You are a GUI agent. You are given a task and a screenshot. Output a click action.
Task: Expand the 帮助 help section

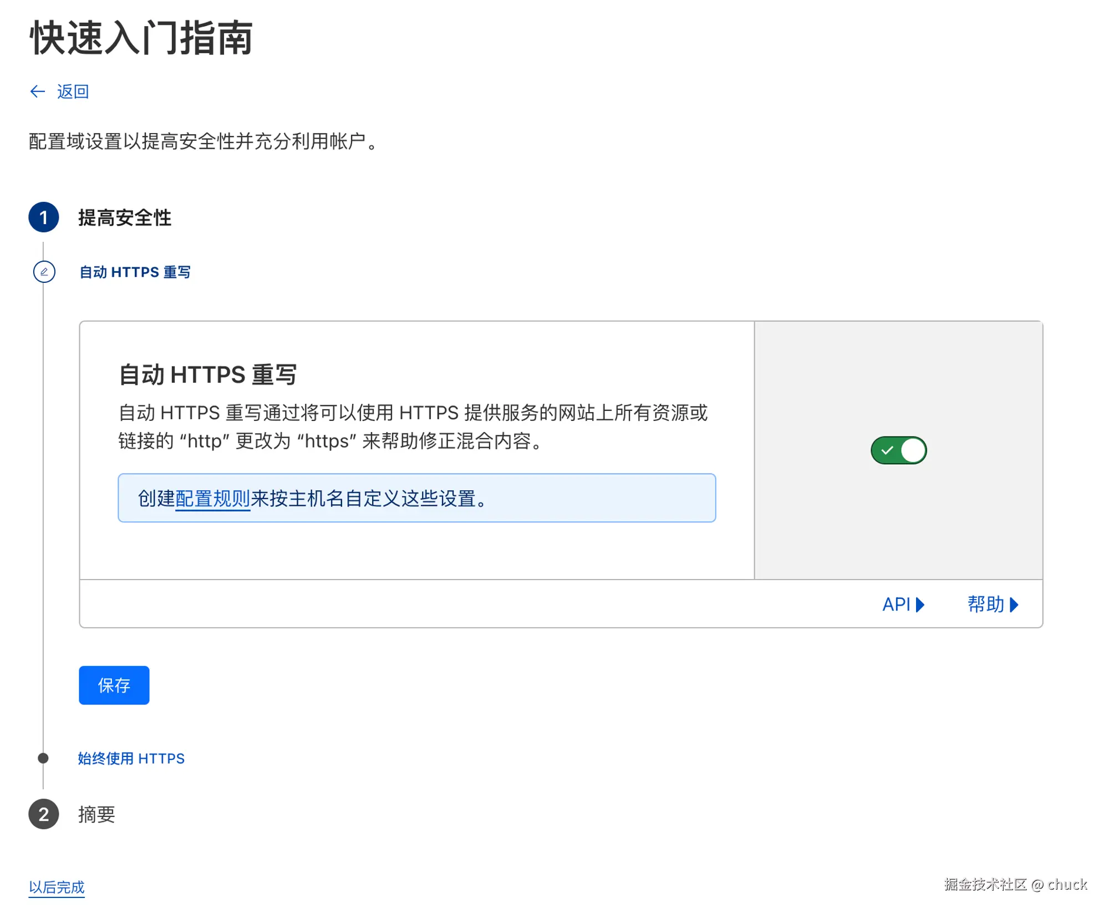point(986,605)
